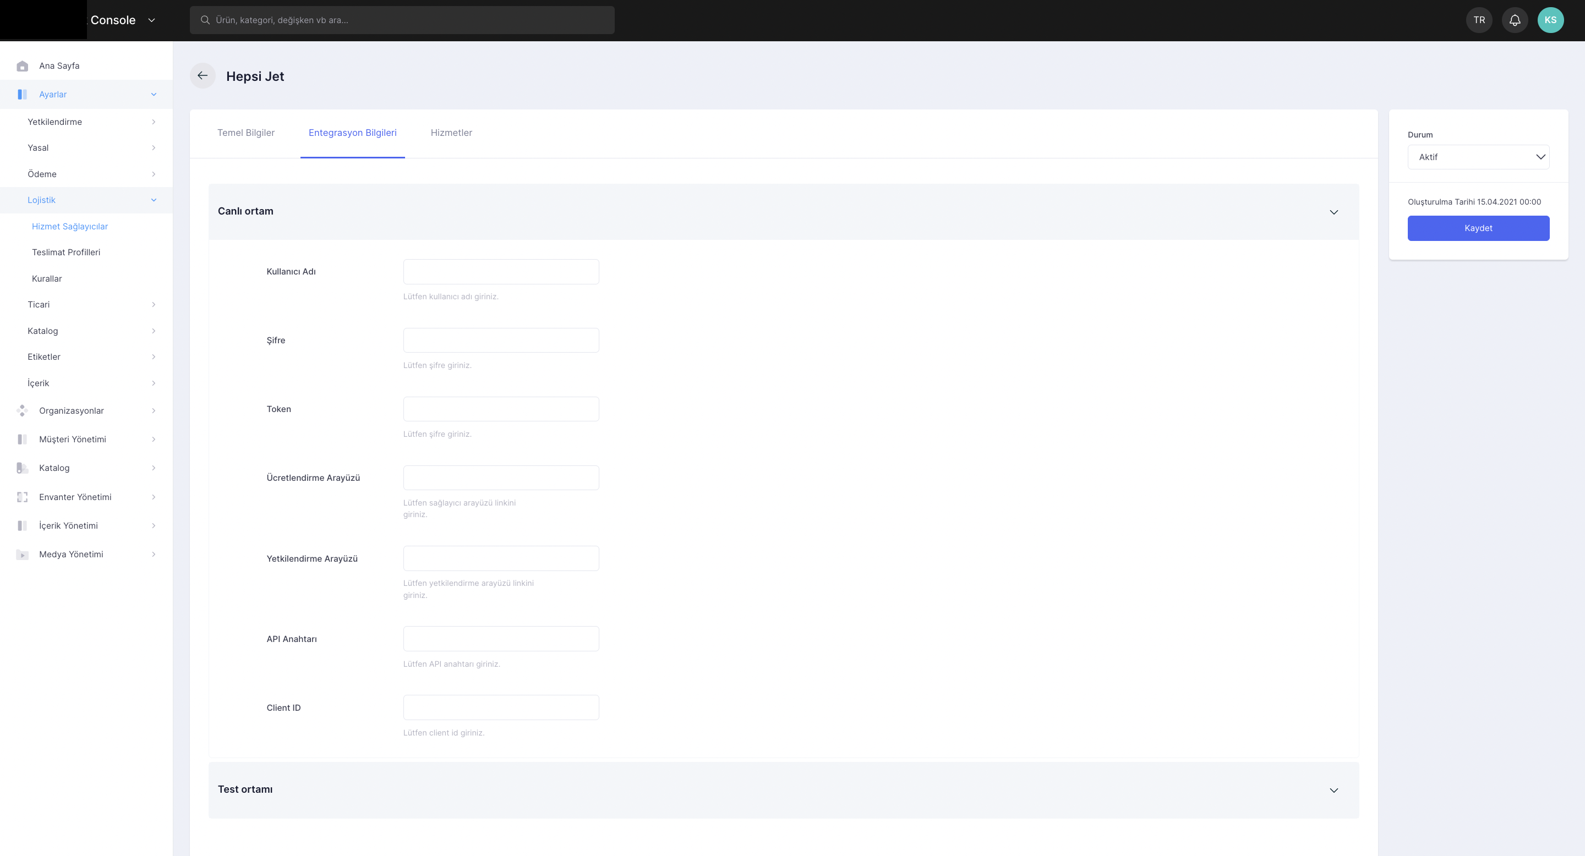Open Hizmet Sağlayıcılar in the sidebar
The image size is (1585, 856).
tap(69, 226)
